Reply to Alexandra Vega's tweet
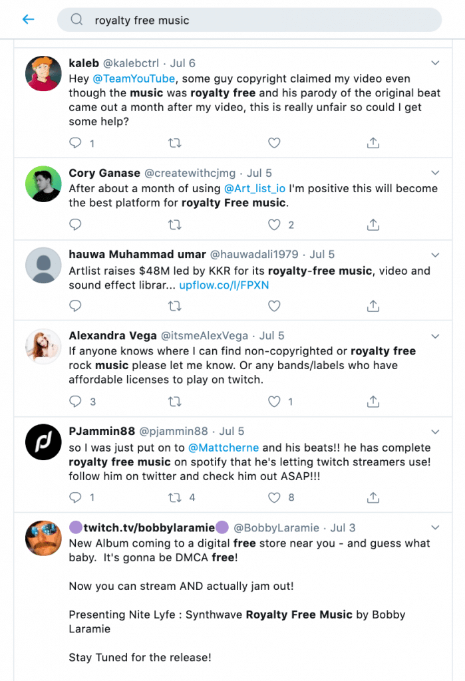 point(75,401)
